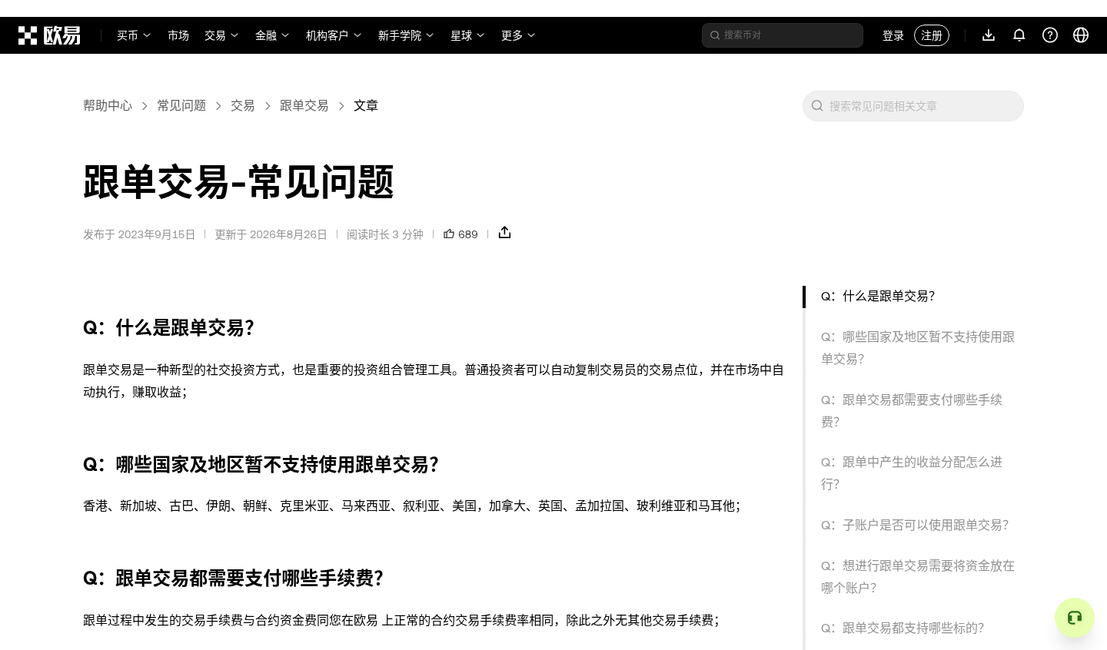
Task: Open the language globe icon
Action: (x=1081, y=35)
